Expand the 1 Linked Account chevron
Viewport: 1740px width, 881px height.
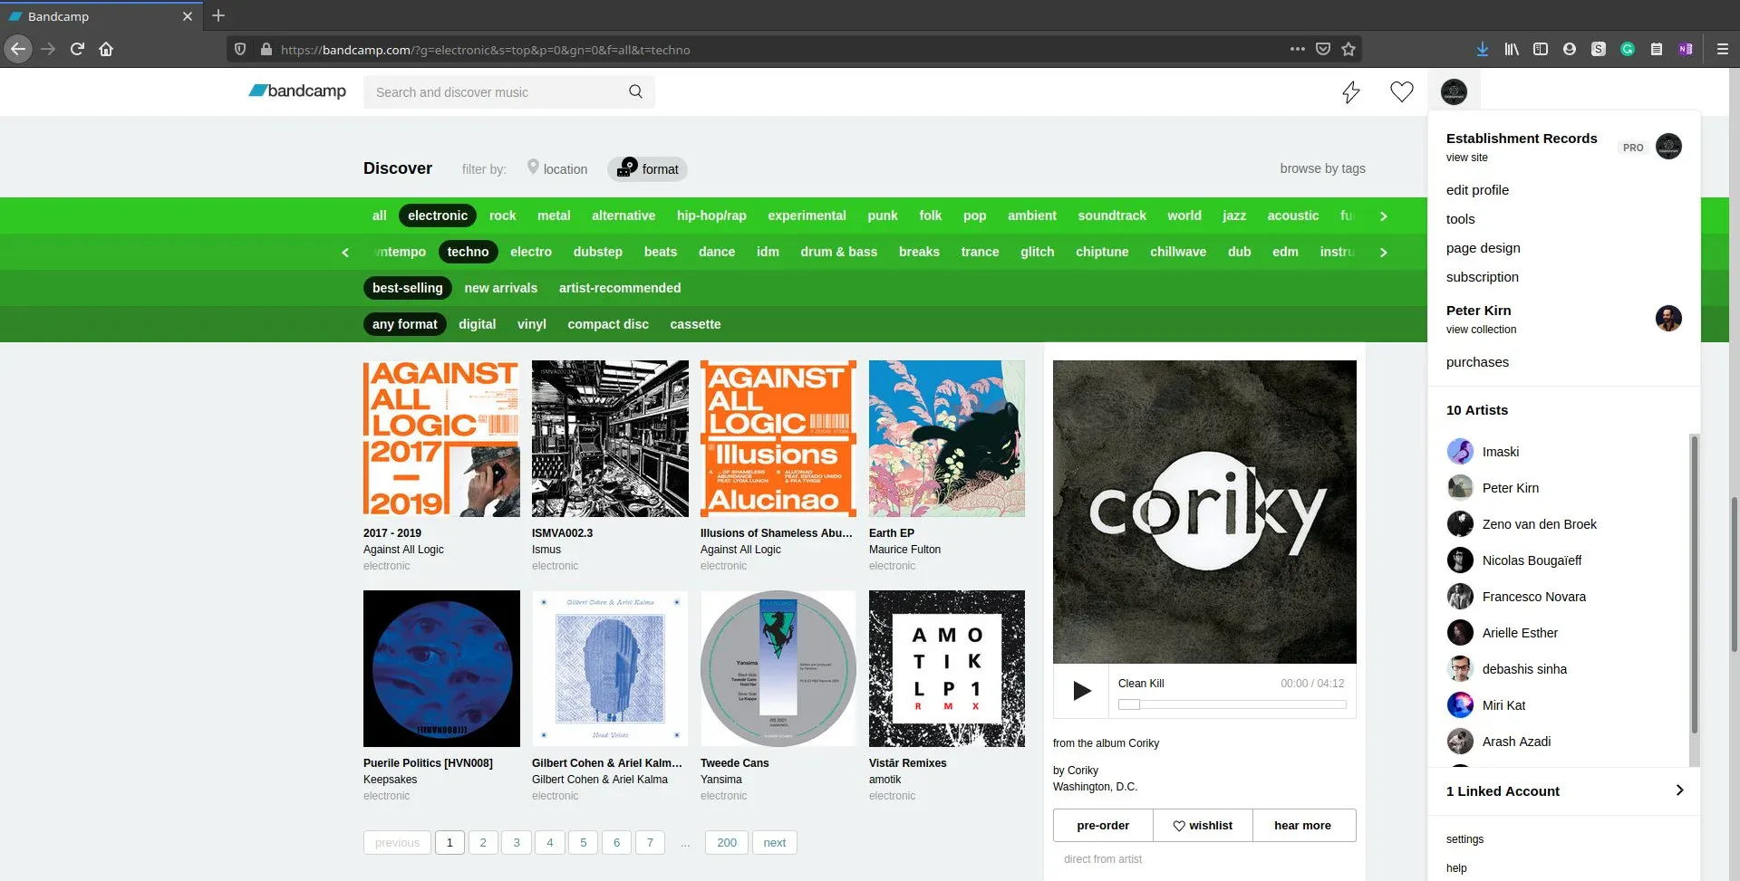pos(1679,790)
